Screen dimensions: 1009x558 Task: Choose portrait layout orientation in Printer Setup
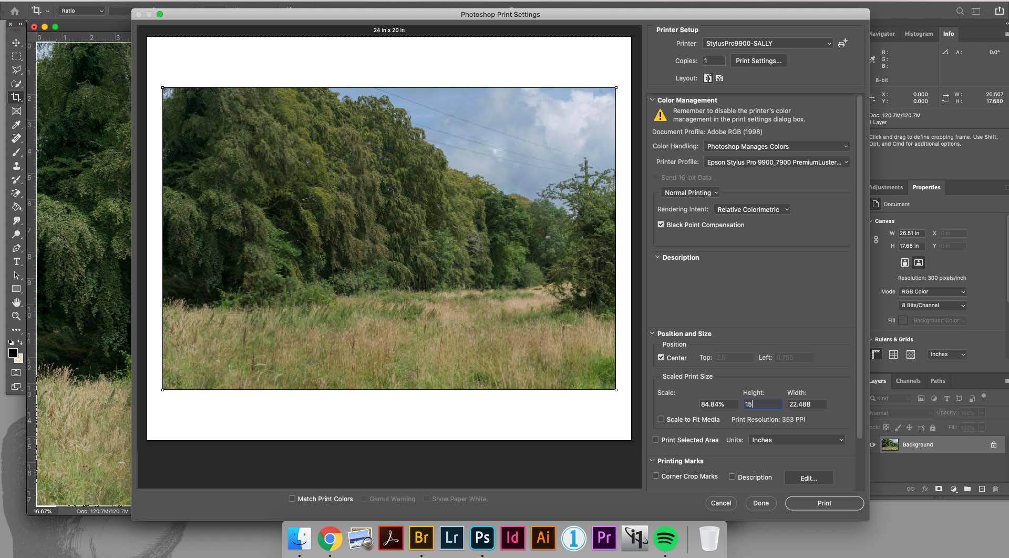point(708,78)
